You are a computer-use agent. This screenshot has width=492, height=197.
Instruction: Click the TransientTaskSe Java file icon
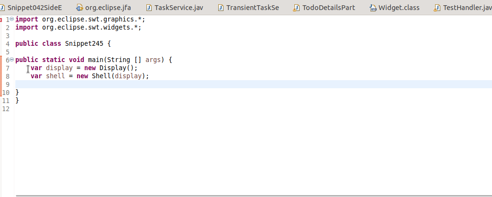[x=221, y=8]
